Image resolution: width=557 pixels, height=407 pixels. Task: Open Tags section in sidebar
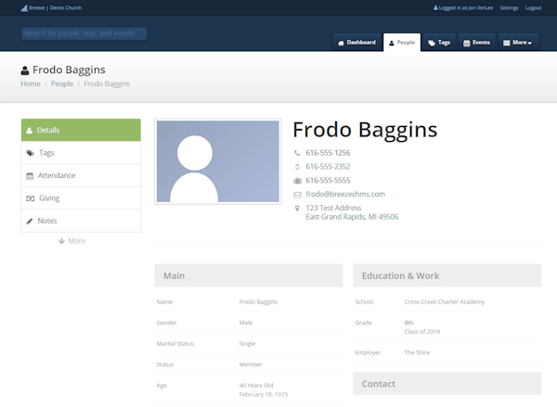[x=81, y=153]
